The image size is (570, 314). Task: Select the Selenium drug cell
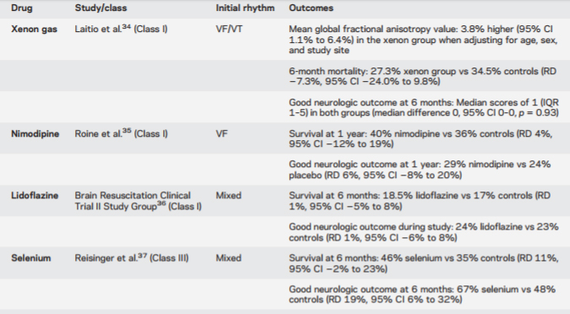point(31,258)
